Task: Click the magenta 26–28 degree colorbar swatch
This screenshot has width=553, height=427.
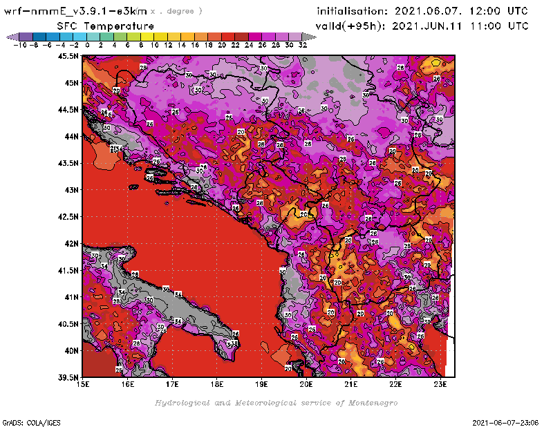Action: pos(268,36)
